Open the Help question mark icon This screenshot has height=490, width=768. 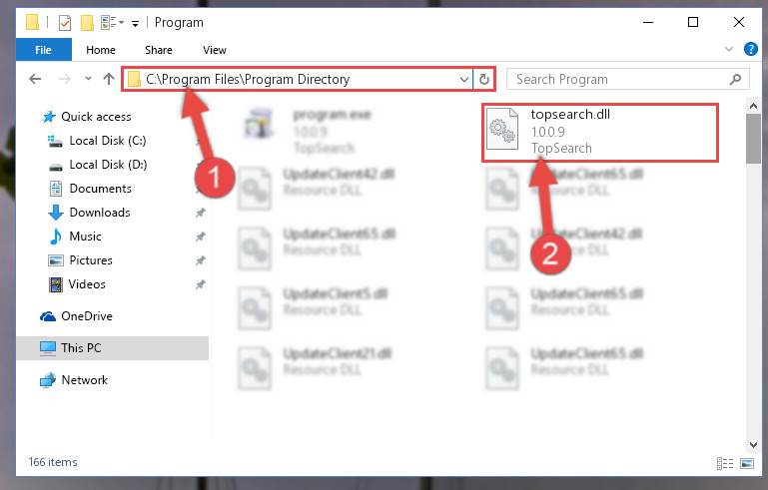750,49
